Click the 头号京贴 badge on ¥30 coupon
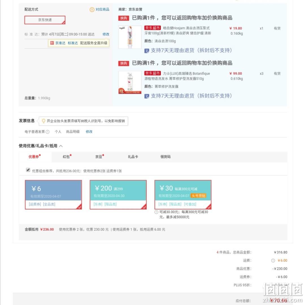305x305 pixels. tap(198, 196)
